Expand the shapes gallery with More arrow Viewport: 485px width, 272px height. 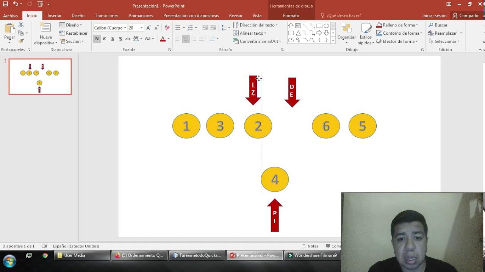pos(333,41)
